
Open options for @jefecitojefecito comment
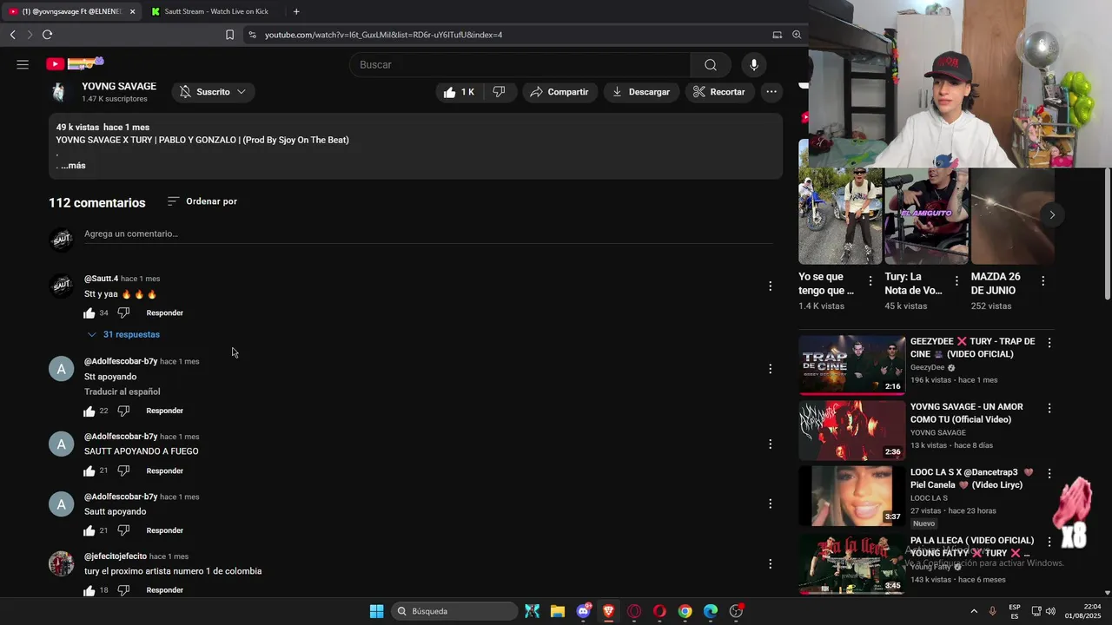point(770,564)
